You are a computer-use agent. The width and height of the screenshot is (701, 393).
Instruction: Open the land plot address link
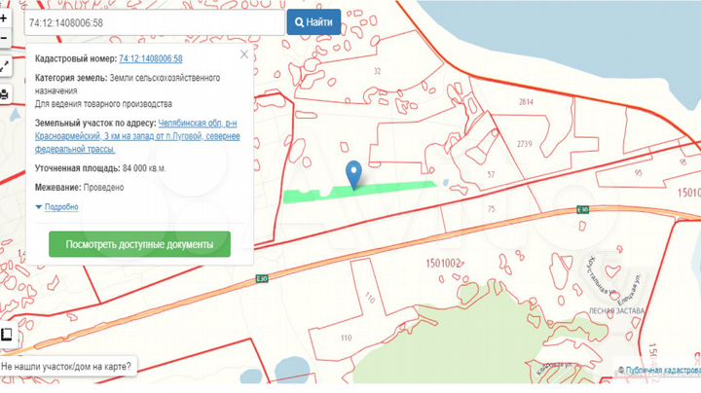pos(137,136)
